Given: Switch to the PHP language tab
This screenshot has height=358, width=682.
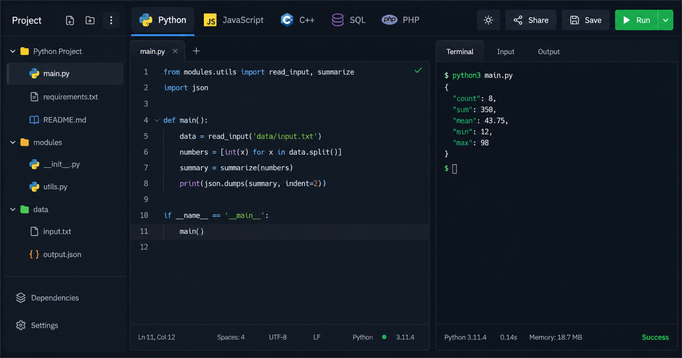Looking at the screenshot, I should tap(401, 20).
